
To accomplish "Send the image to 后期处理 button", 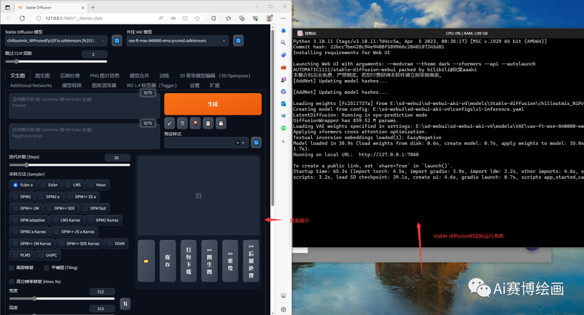I will click(x=251, y=261).
